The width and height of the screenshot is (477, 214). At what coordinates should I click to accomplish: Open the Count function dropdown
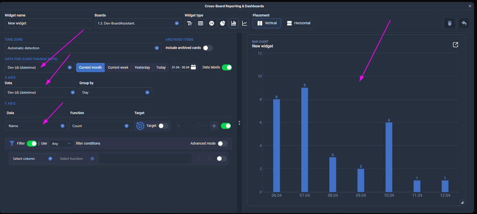(x=100, y=126)
